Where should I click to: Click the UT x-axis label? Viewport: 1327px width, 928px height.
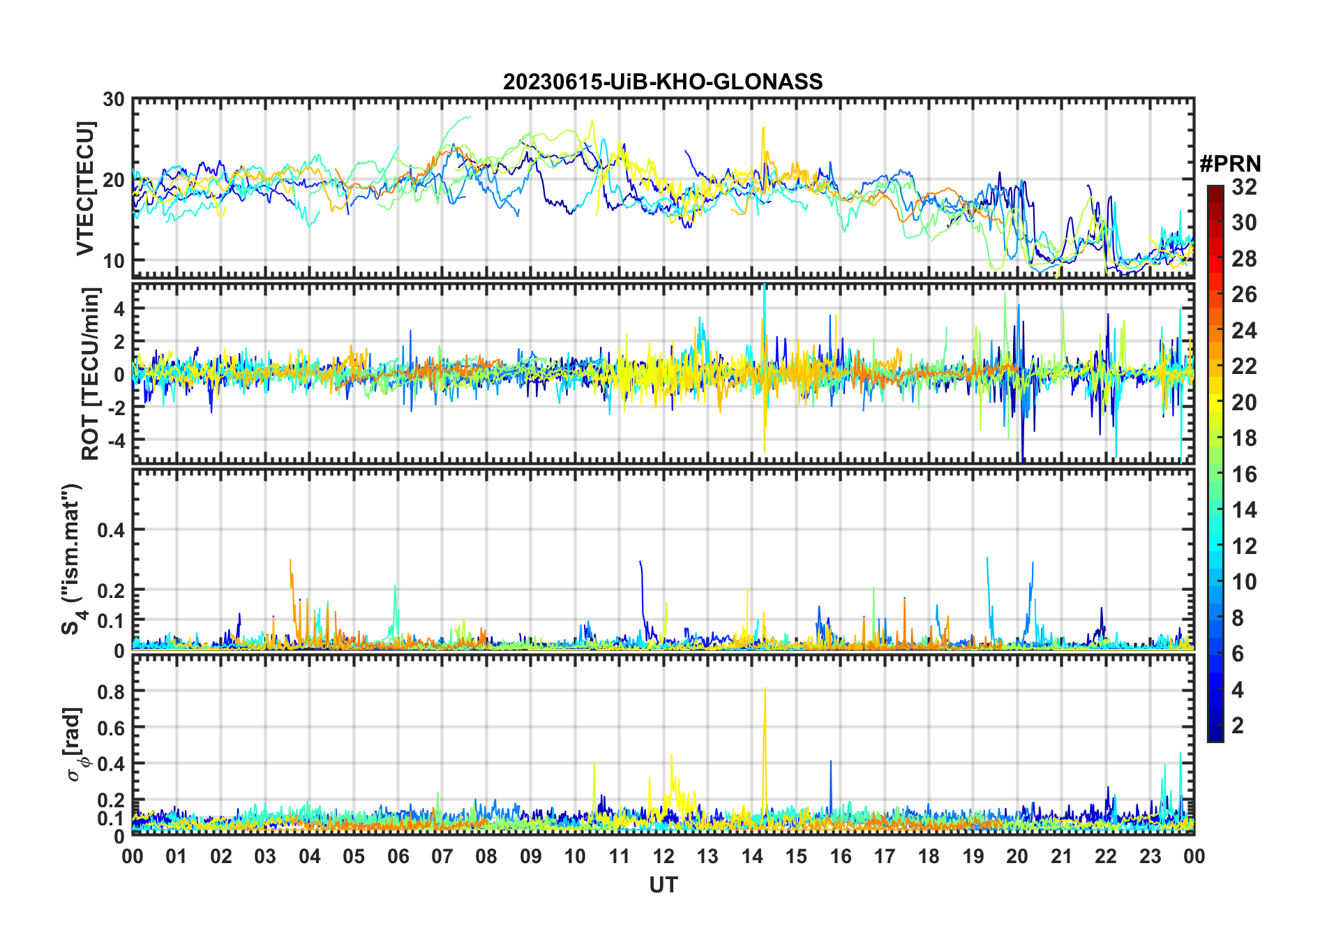click(663, 885)
